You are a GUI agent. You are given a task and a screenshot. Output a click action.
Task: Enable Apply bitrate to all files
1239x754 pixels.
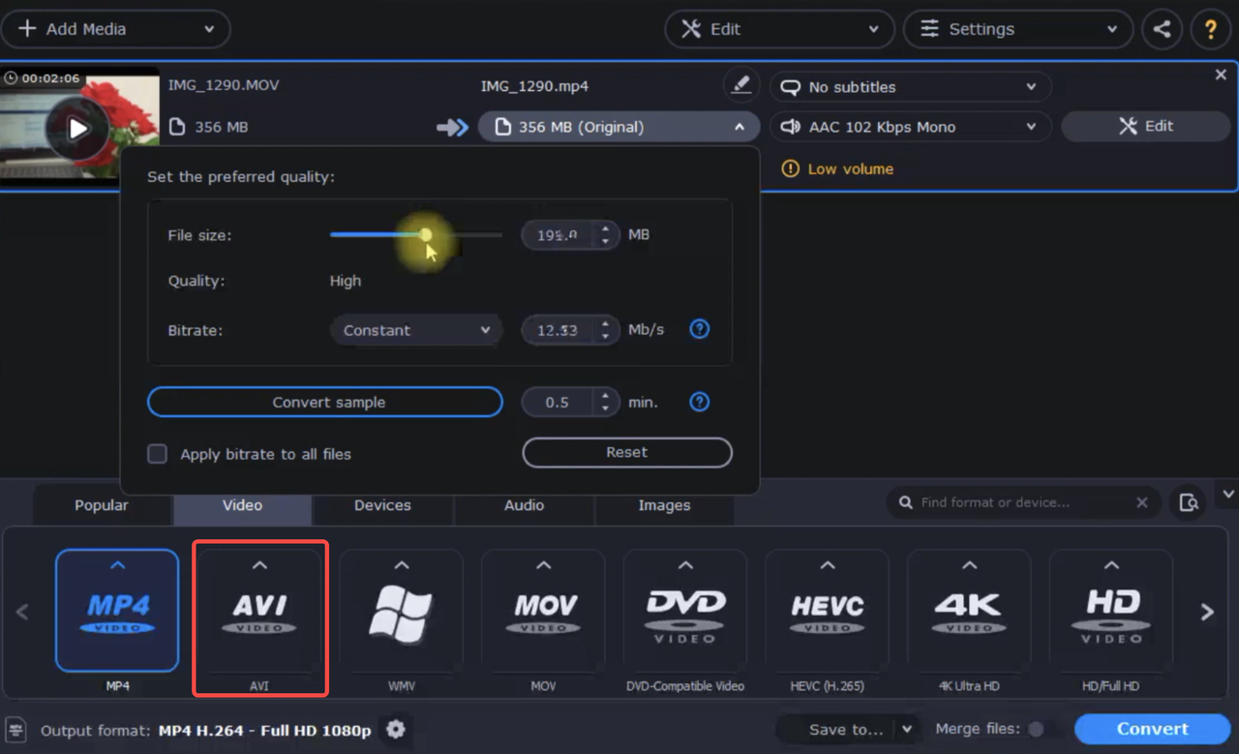tap(157, 453)
